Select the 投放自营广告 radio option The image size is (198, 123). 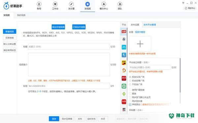[x=130, y=81]
